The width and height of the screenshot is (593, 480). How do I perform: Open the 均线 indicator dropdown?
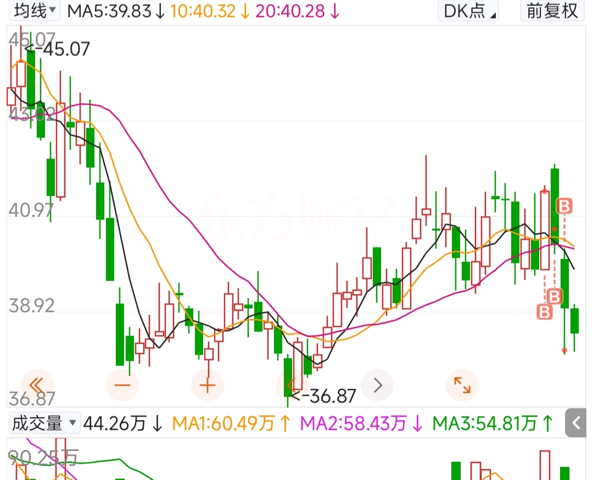pos(35,11)
